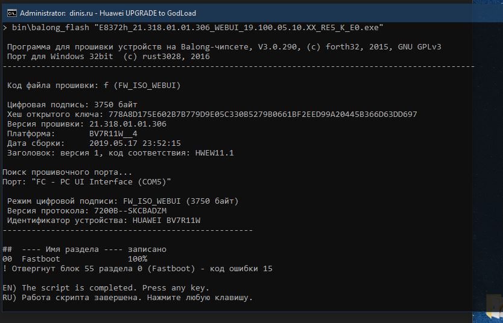
Task: Click the build date 2019.05.17 23:52:15
Action: click(x=134, y=143)
